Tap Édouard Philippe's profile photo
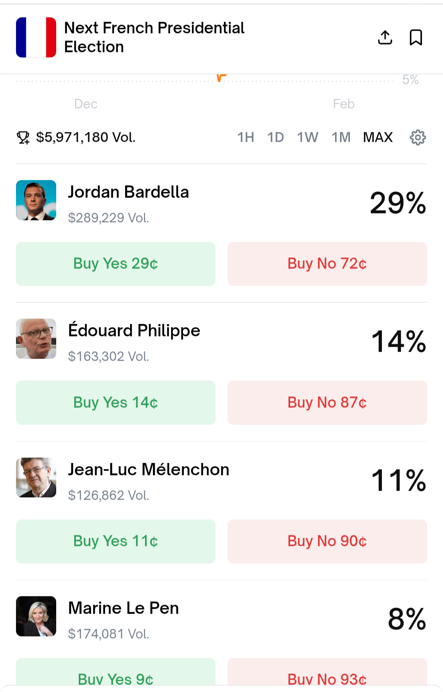Image resolution: width=443 pixels, height=692 pixels. point(36,339)
